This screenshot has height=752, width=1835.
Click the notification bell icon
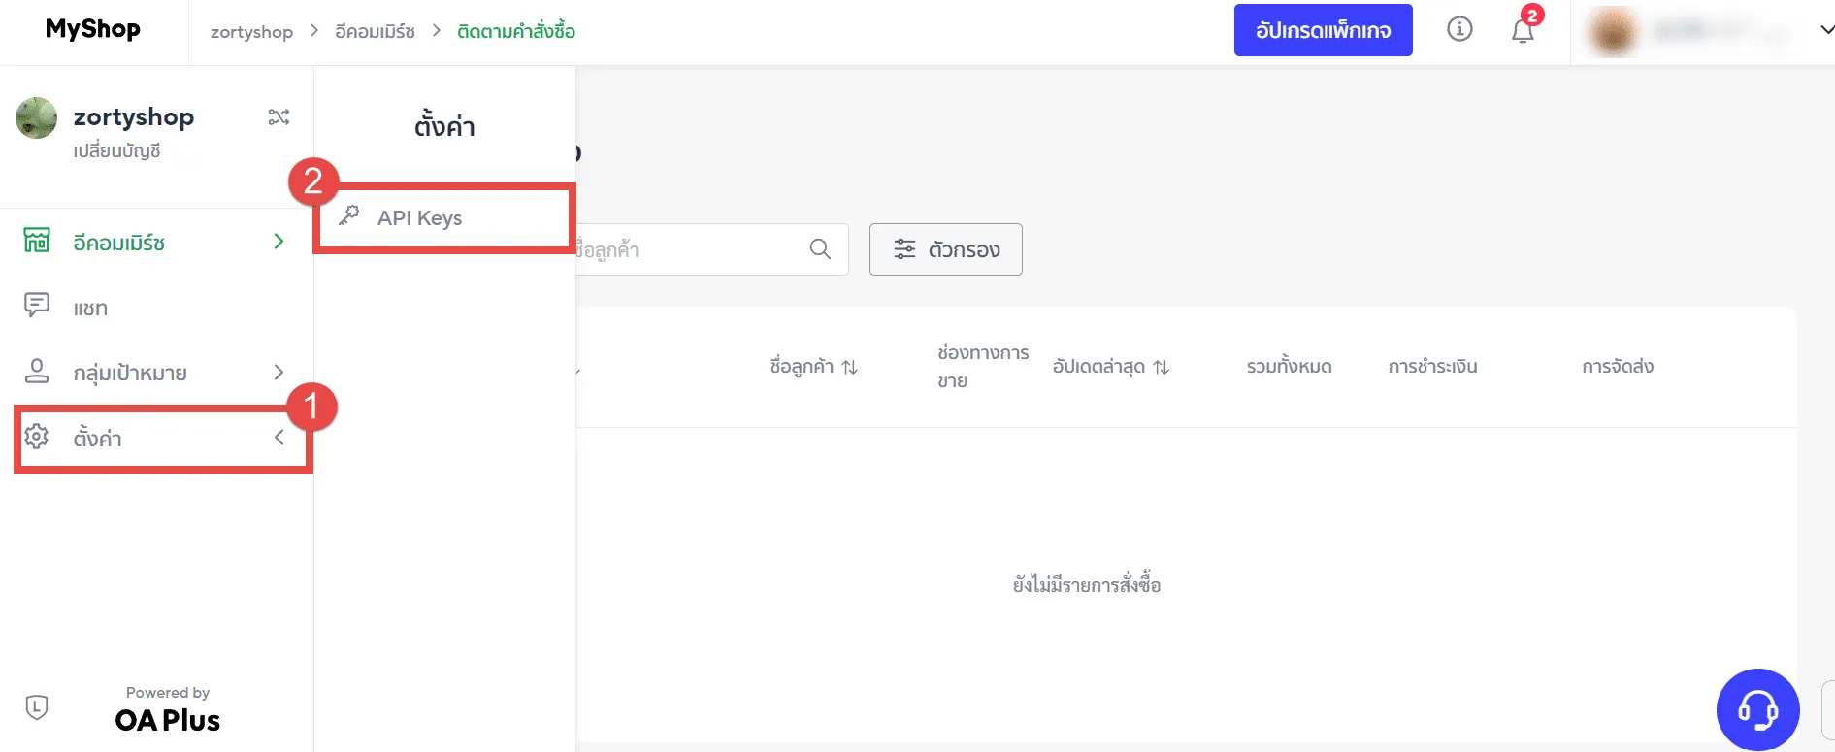click(x=1522, y=31)
